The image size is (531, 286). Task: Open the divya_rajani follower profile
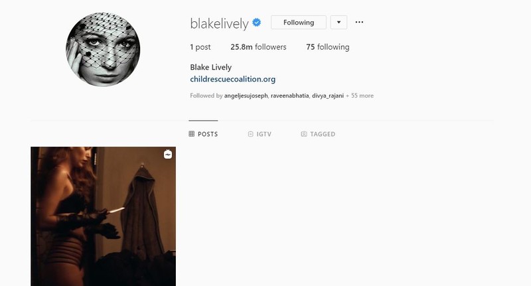click(x=328, y=96)
